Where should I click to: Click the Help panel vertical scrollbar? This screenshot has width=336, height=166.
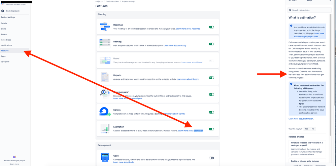pos(330,75)
